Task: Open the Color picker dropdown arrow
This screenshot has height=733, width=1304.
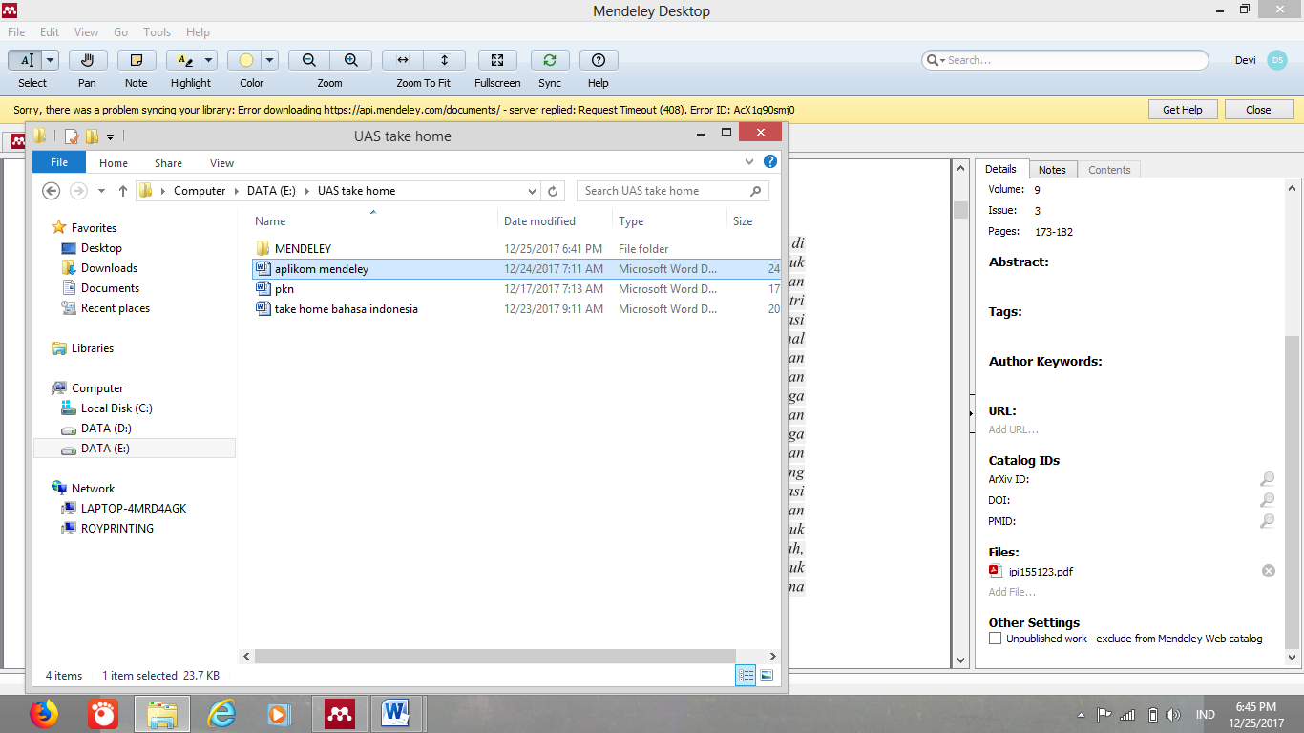Action: pos(270,60)
